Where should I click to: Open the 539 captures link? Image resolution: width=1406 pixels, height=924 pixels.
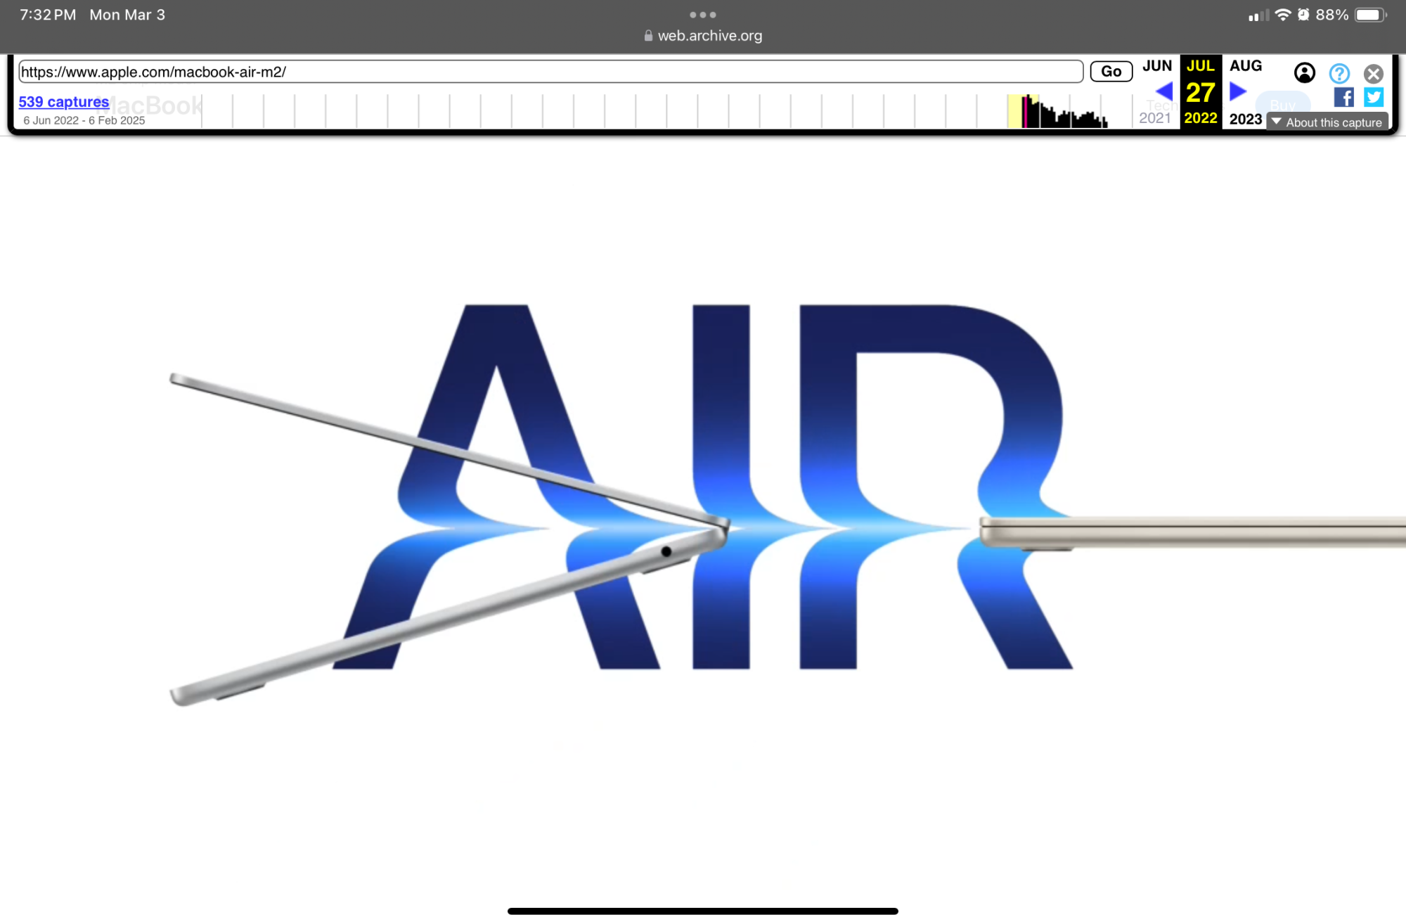coord(63,102)
